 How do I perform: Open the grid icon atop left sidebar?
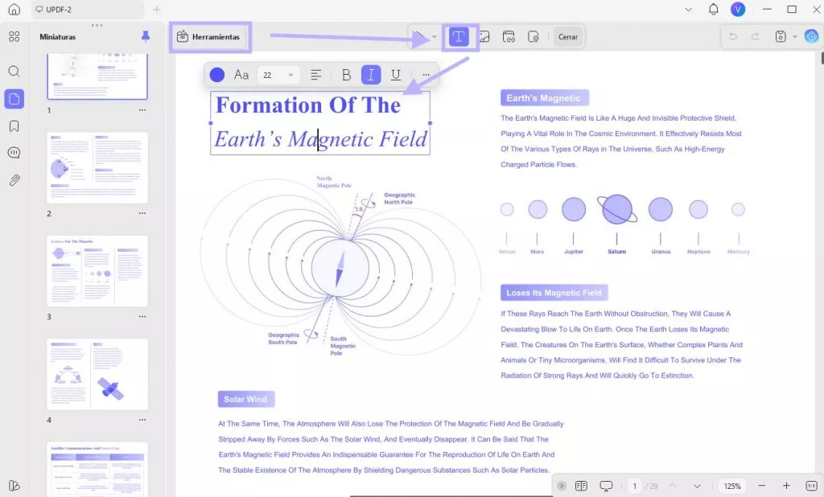(x=14, y=36)
